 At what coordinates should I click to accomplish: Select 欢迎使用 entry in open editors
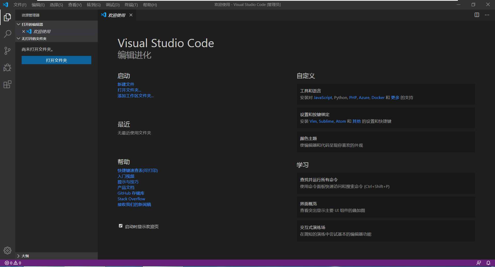[x=56, y=31]
